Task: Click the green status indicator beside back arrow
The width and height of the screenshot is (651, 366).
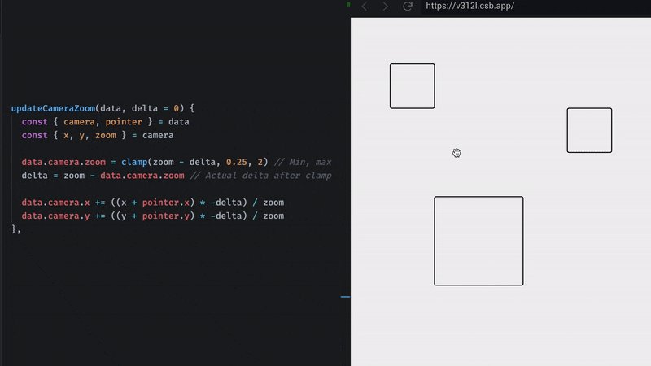Action: 348,5
